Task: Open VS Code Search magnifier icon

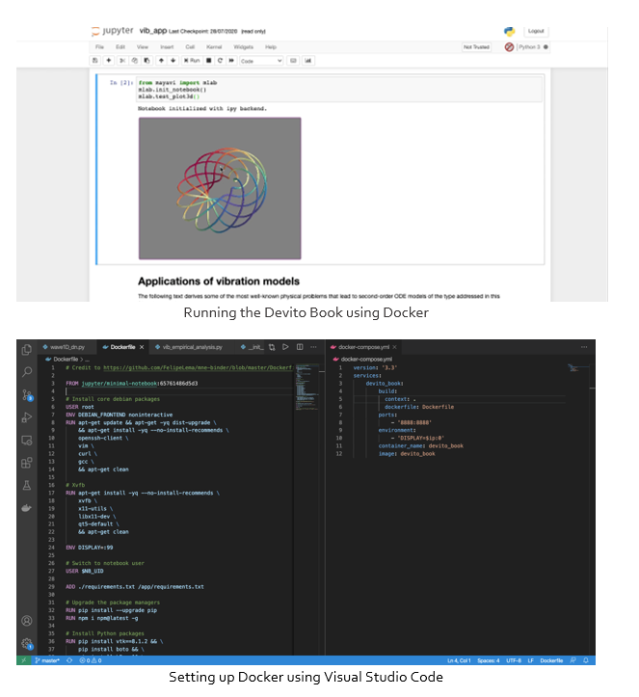Action: [27, 371]
